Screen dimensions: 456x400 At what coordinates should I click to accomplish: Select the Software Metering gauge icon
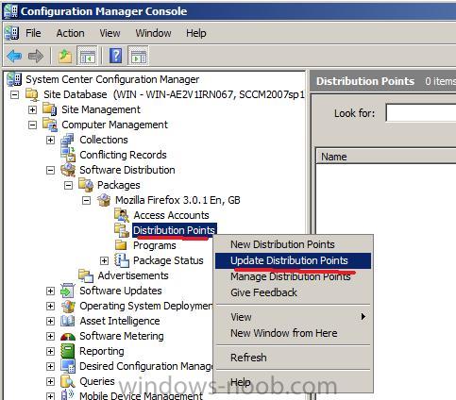click(68, 336)
